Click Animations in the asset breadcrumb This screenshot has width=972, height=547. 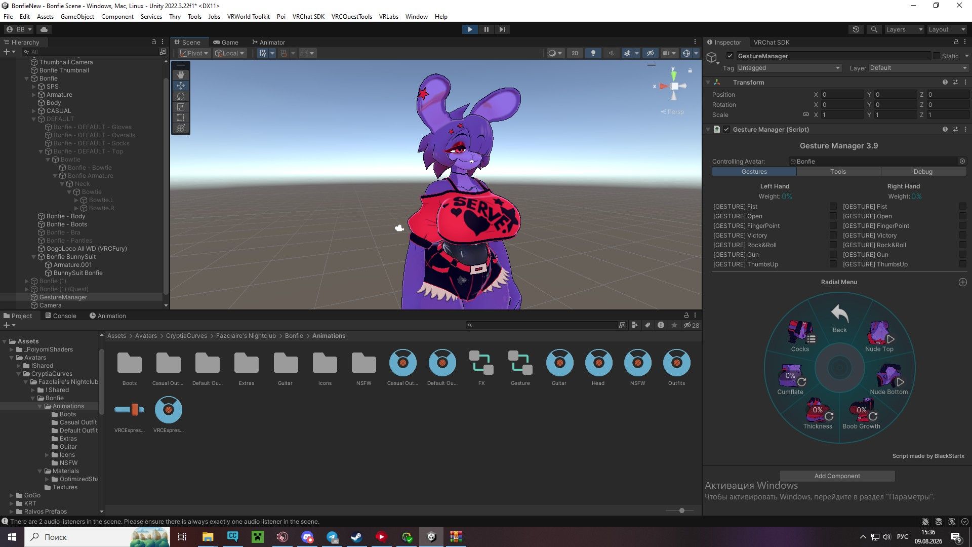point(329,336)
